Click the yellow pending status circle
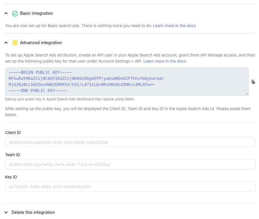The width and height of the screenshot is (259, 219). click(x=15, y=43)
